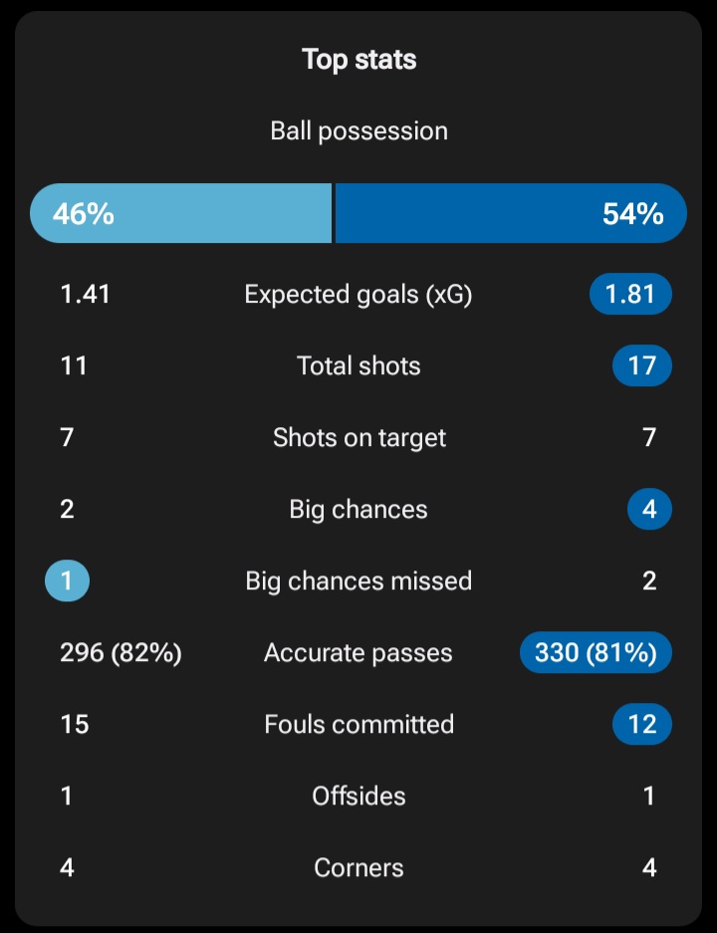Select the Shots on target label

pyautogui.click(x=358, y=438)
